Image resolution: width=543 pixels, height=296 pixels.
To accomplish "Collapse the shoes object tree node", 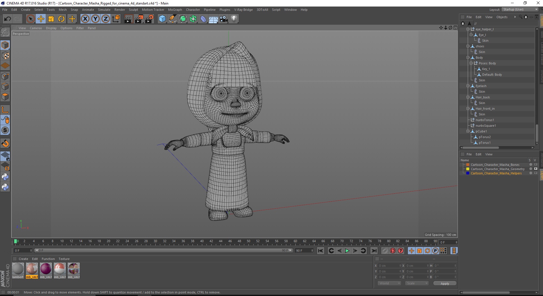I will pos(468,46).
